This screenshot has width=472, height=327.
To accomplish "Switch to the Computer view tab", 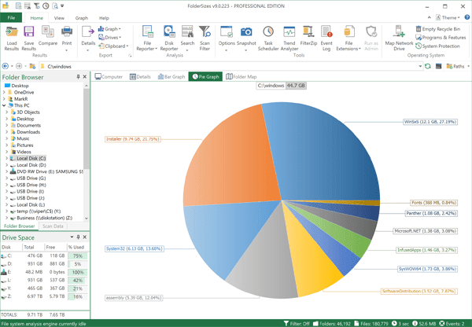I will click(x=109, y=77).
